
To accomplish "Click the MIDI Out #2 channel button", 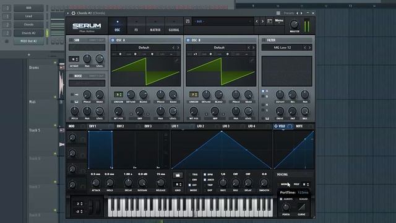I will [28, 41].
